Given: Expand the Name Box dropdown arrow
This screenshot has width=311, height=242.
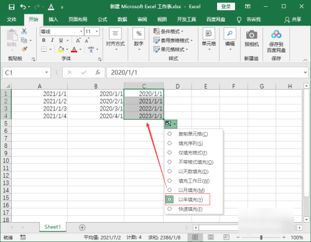Looking at the screenshot, I should (x=47, y=72).
